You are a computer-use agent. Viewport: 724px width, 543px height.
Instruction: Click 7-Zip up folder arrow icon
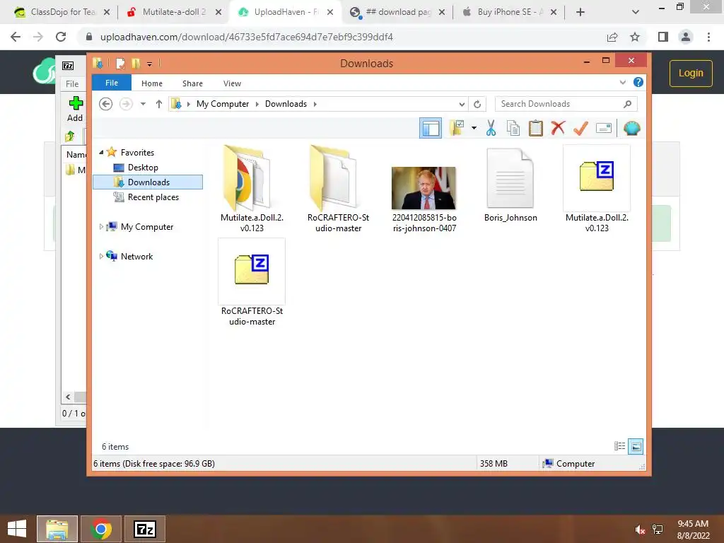pyautogui.click(x=70, y=136)
